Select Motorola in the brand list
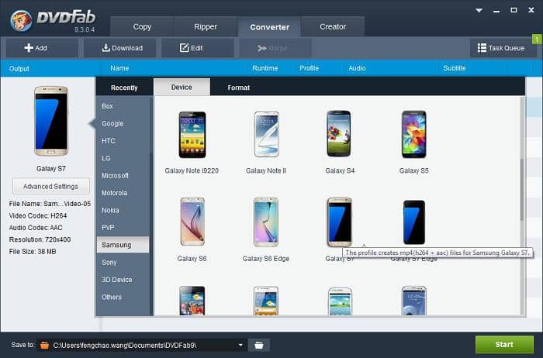Screen dimensions: 543x358 click(x=123, y=193)
